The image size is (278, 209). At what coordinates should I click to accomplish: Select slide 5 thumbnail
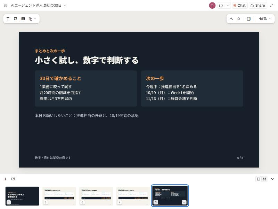[170, 196]
